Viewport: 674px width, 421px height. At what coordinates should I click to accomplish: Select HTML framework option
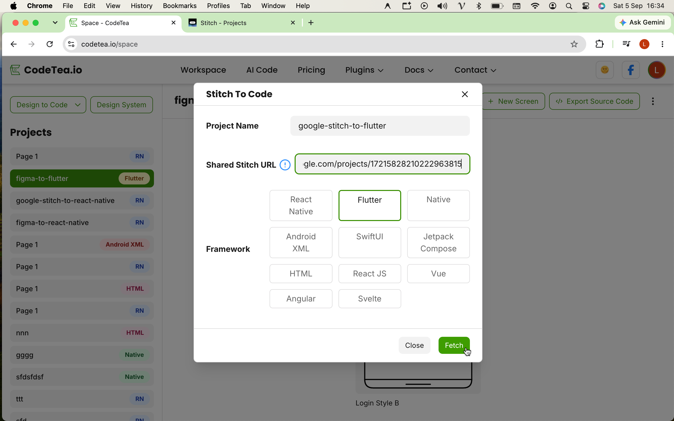pos(301,274)
